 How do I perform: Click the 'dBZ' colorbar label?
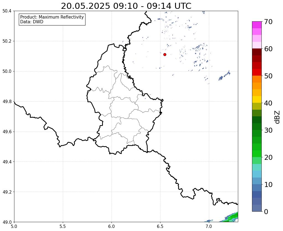[277, 117]
